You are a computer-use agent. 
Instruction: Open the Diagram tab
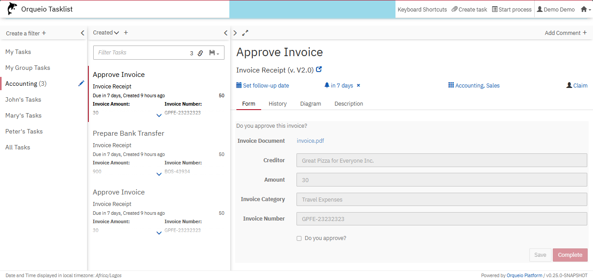[310, 104]
